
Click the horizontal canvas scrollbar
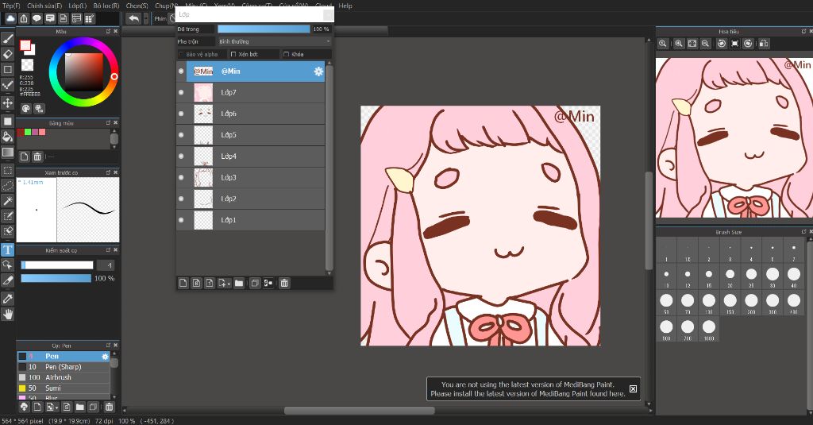pos(360,411)
